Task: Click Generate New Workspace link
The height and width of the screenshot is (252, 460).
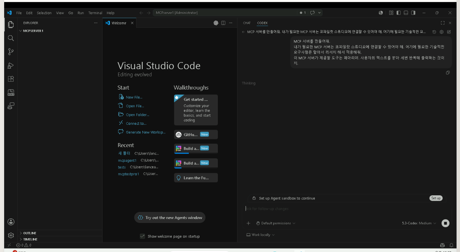Action: (145, 132)
